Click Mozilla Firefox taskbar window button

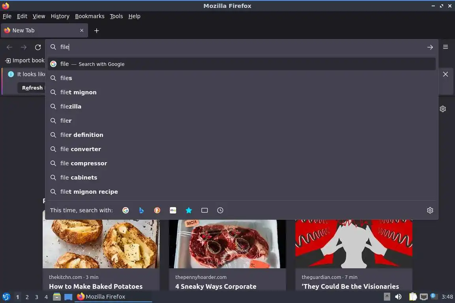113,297
